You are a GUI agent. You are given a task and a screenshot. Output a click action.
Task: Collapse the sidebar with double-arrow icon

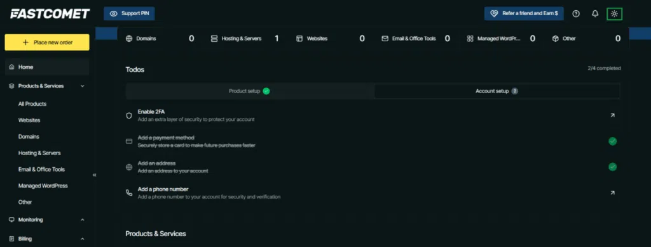pos(94,175)
